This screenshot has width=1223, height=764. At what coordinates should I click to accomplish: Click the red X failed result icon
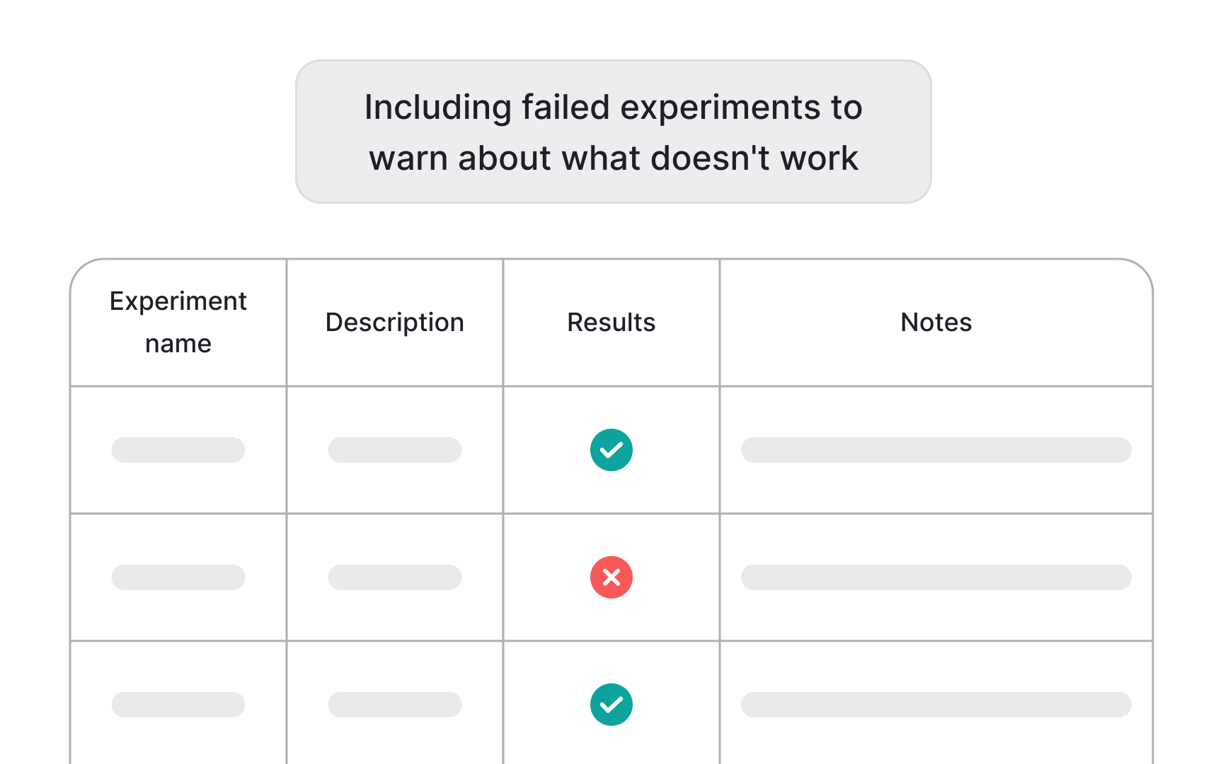click(611, 577)
